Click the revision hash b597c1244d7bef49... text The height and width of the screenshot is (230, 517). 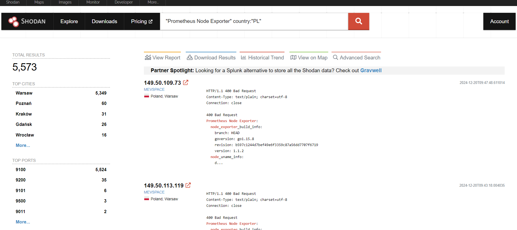pos(277,145)
